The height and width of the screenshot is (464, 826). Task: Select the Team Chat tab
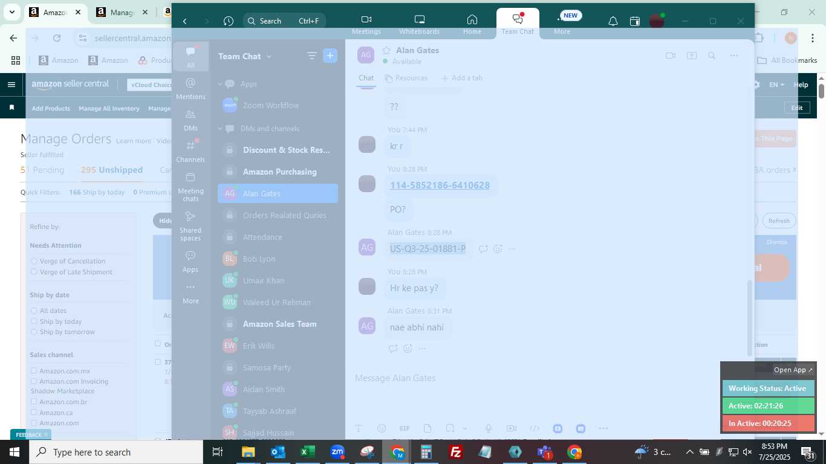(x=518, y=24)
